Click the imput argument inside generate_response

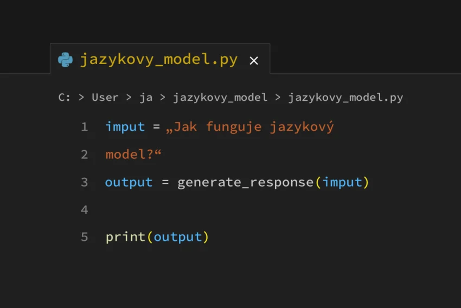coord(342,182)
